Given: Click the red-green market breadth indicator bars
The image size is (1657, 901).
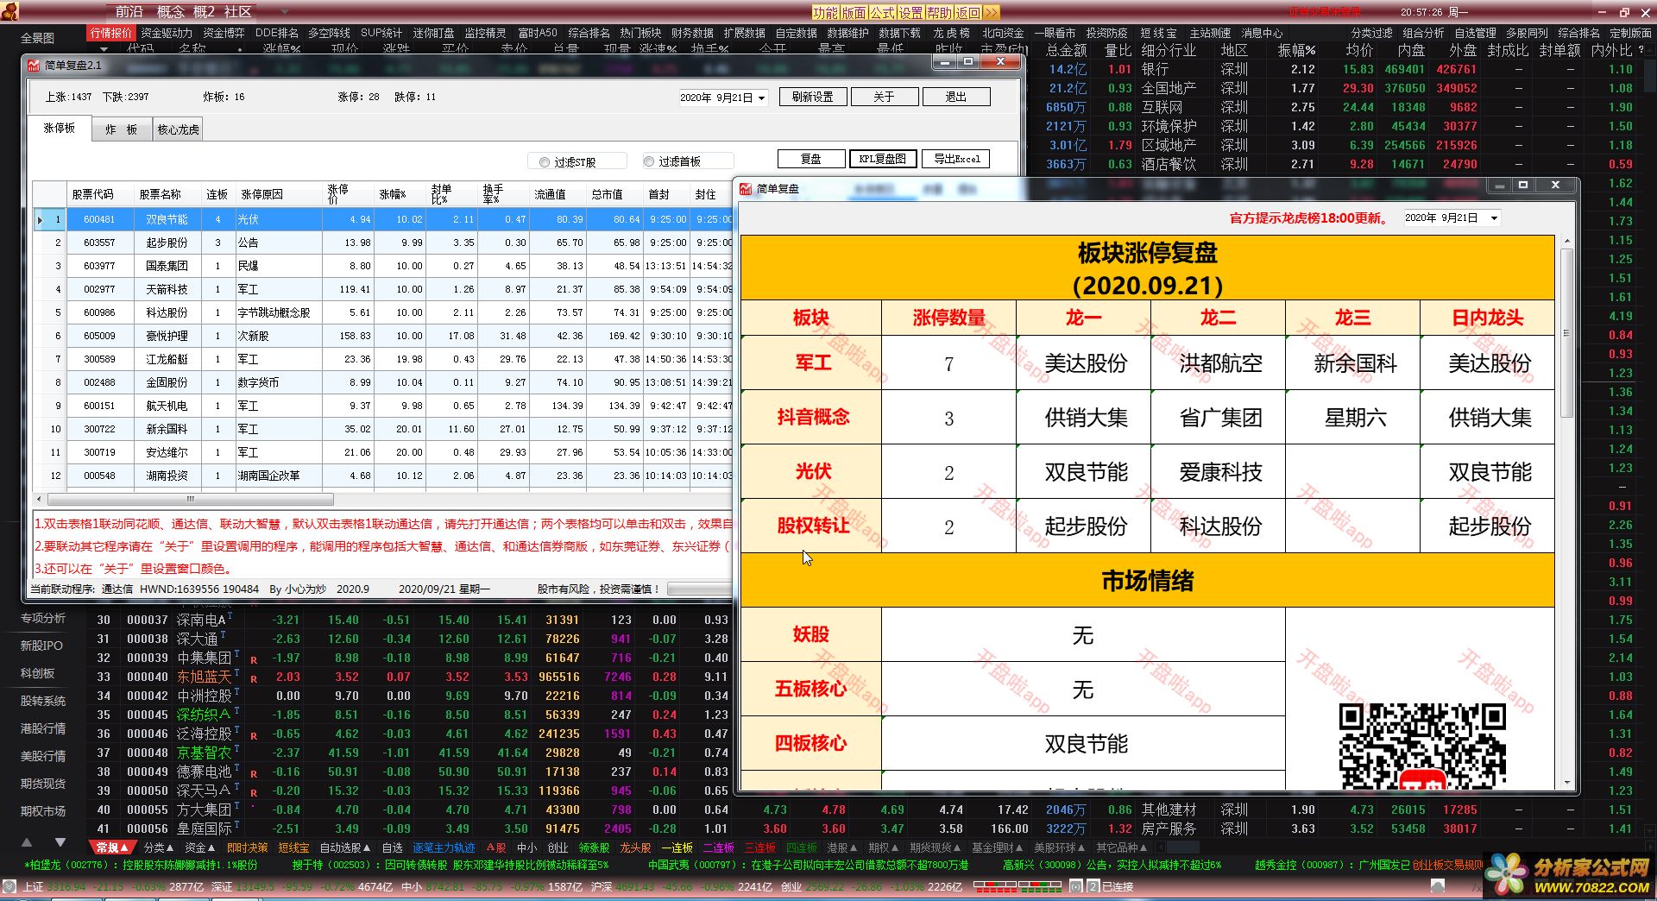Looking at the screenshot, I should (1017, 886).
